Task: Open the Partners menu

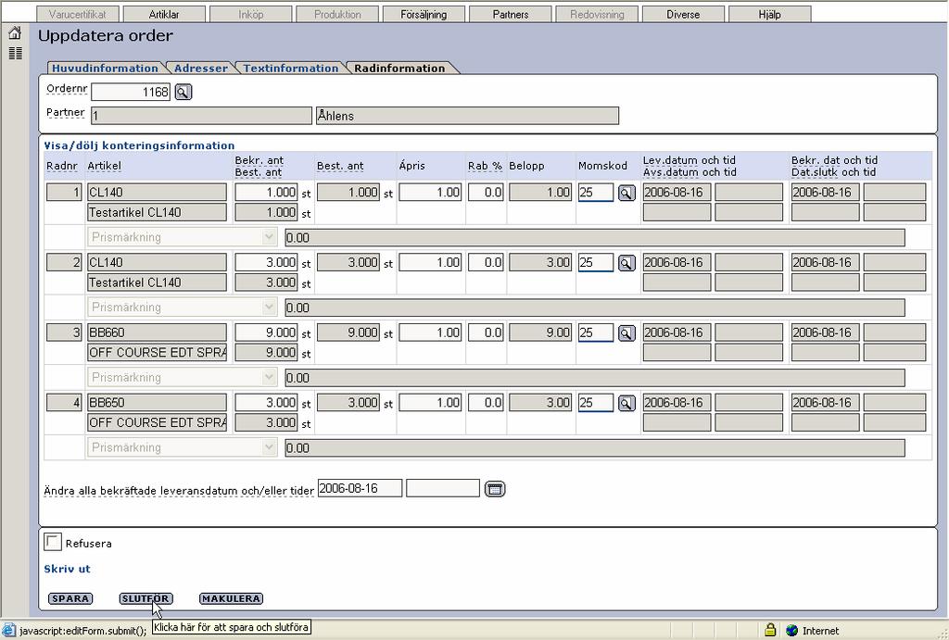Action: point(511,14)
